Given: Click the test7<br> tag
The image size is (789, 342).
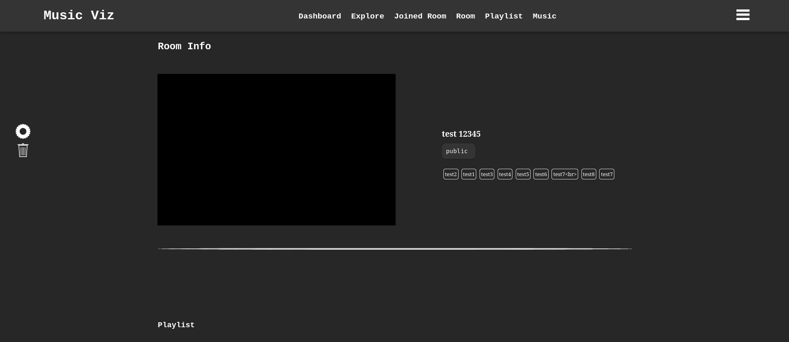Looking at the screenshot, I should coord(565,174).
